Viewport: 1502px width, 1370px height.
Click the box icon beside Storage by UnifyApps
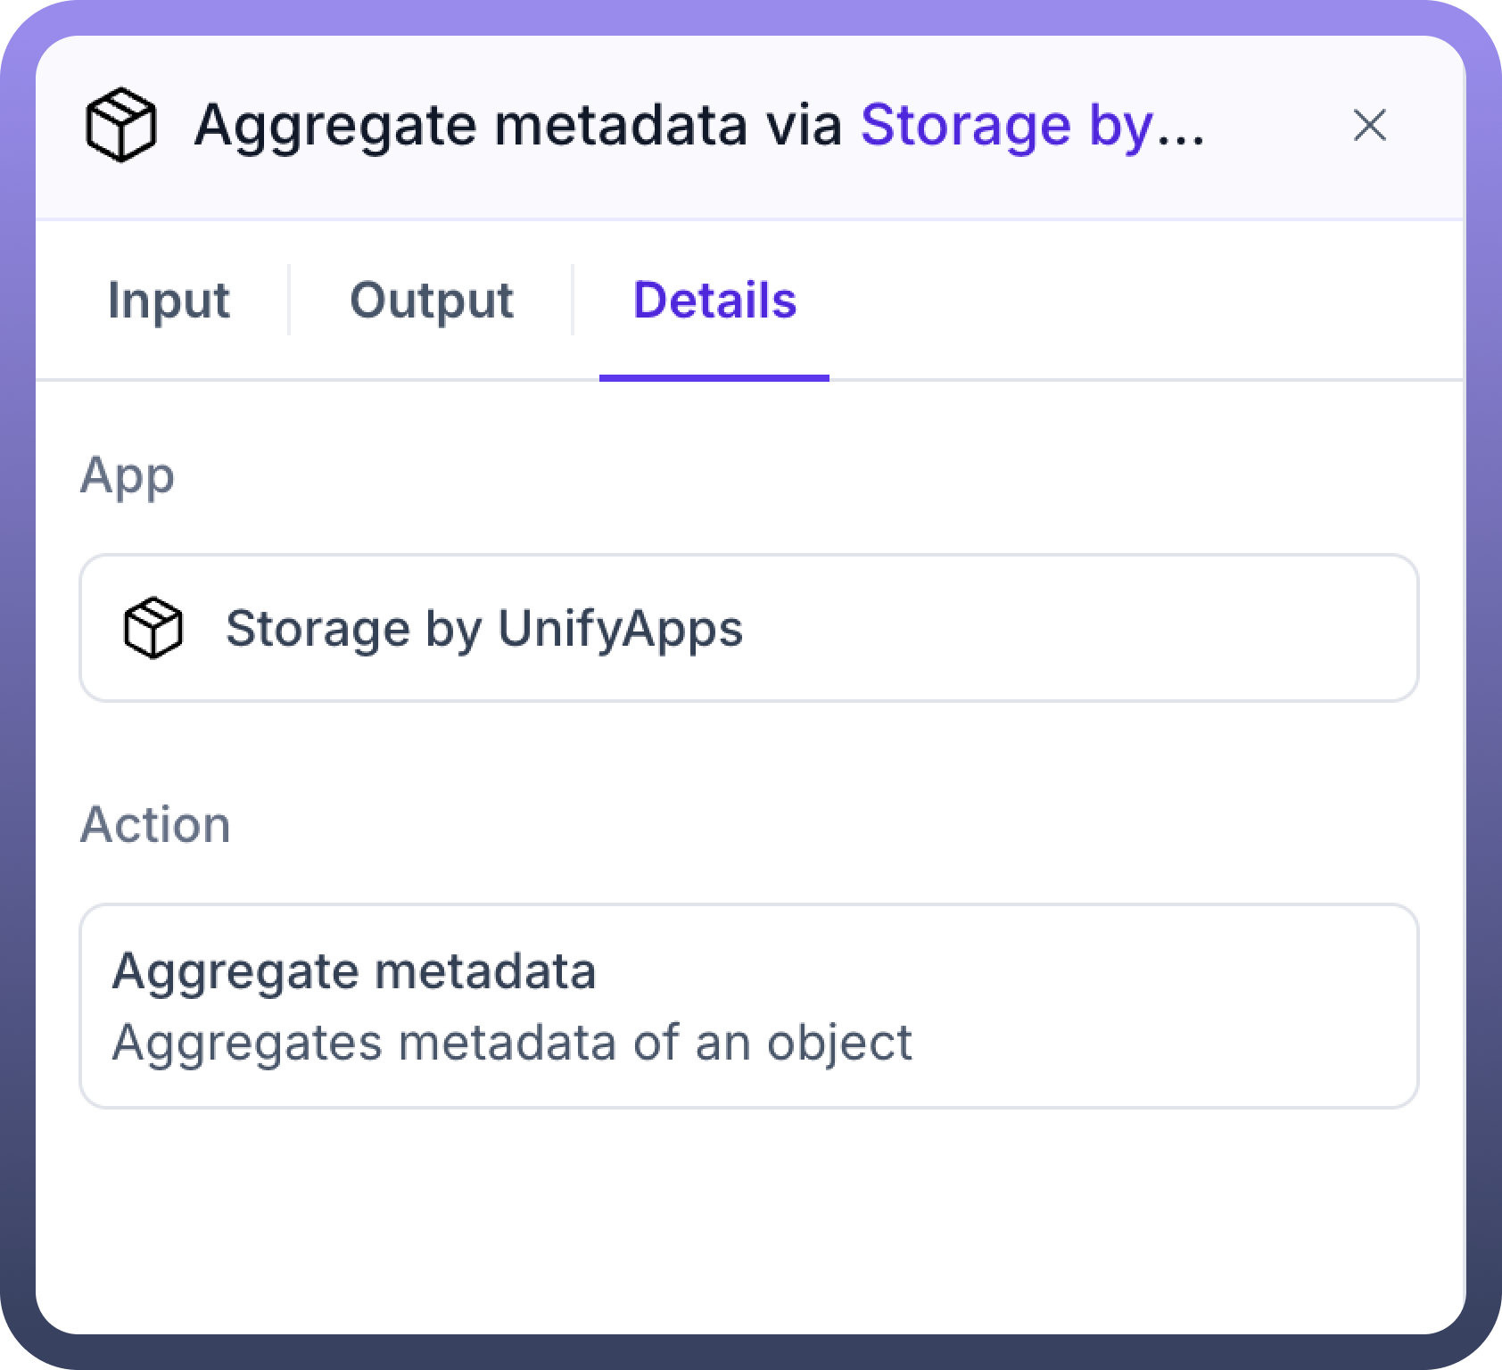[153, 628]
